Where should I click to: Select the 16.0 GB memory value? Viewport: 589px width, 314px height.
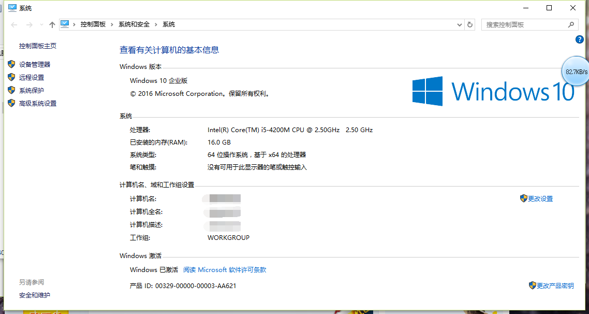(219, 142)
